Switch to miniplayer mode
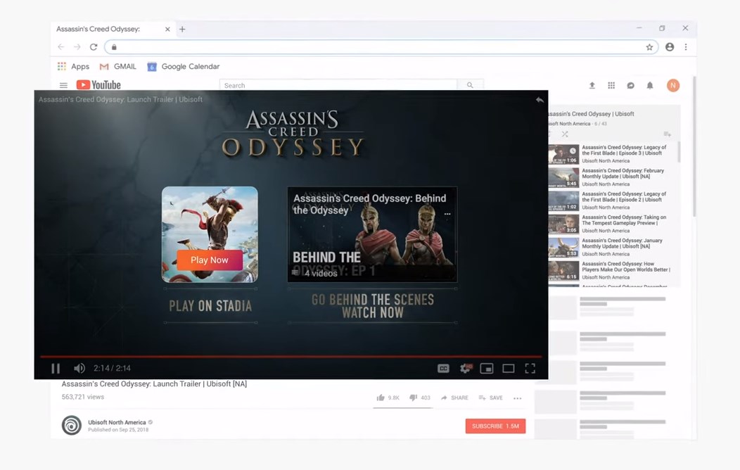The width and height of the screenshot is (740, 470). 487,368
